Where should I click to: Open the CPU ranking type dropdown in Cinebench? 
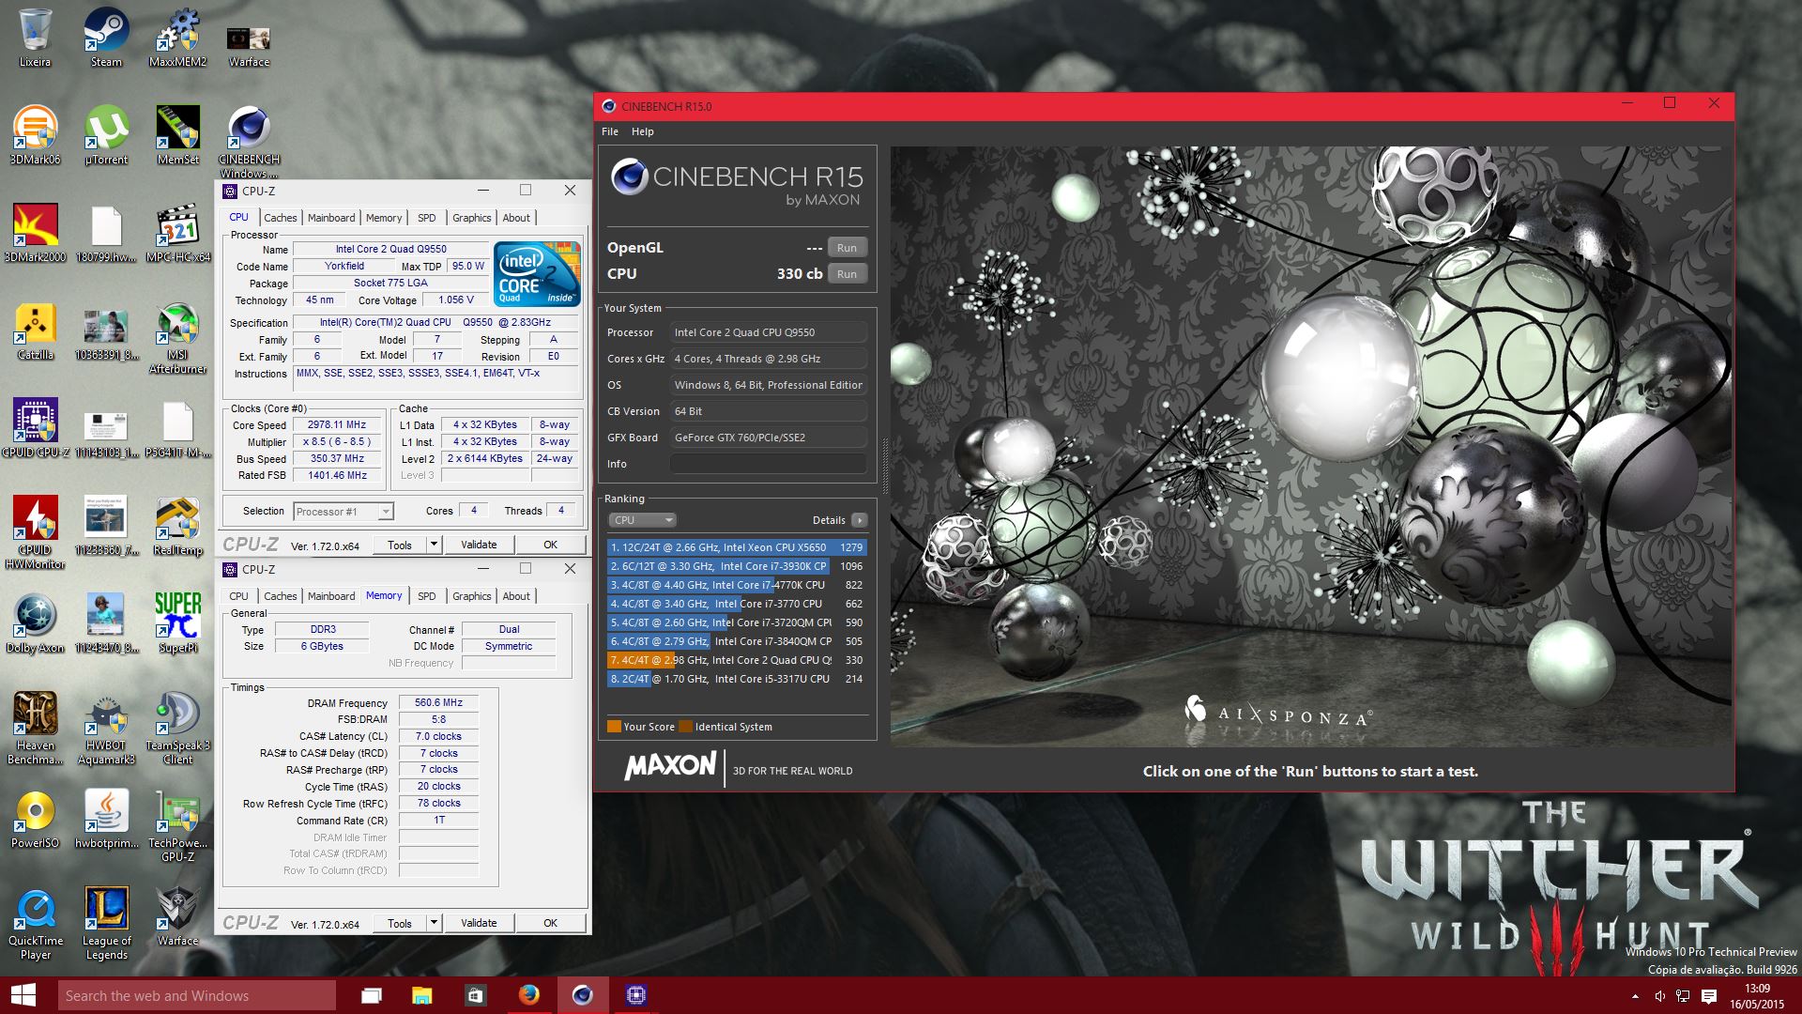click(642, 520)
